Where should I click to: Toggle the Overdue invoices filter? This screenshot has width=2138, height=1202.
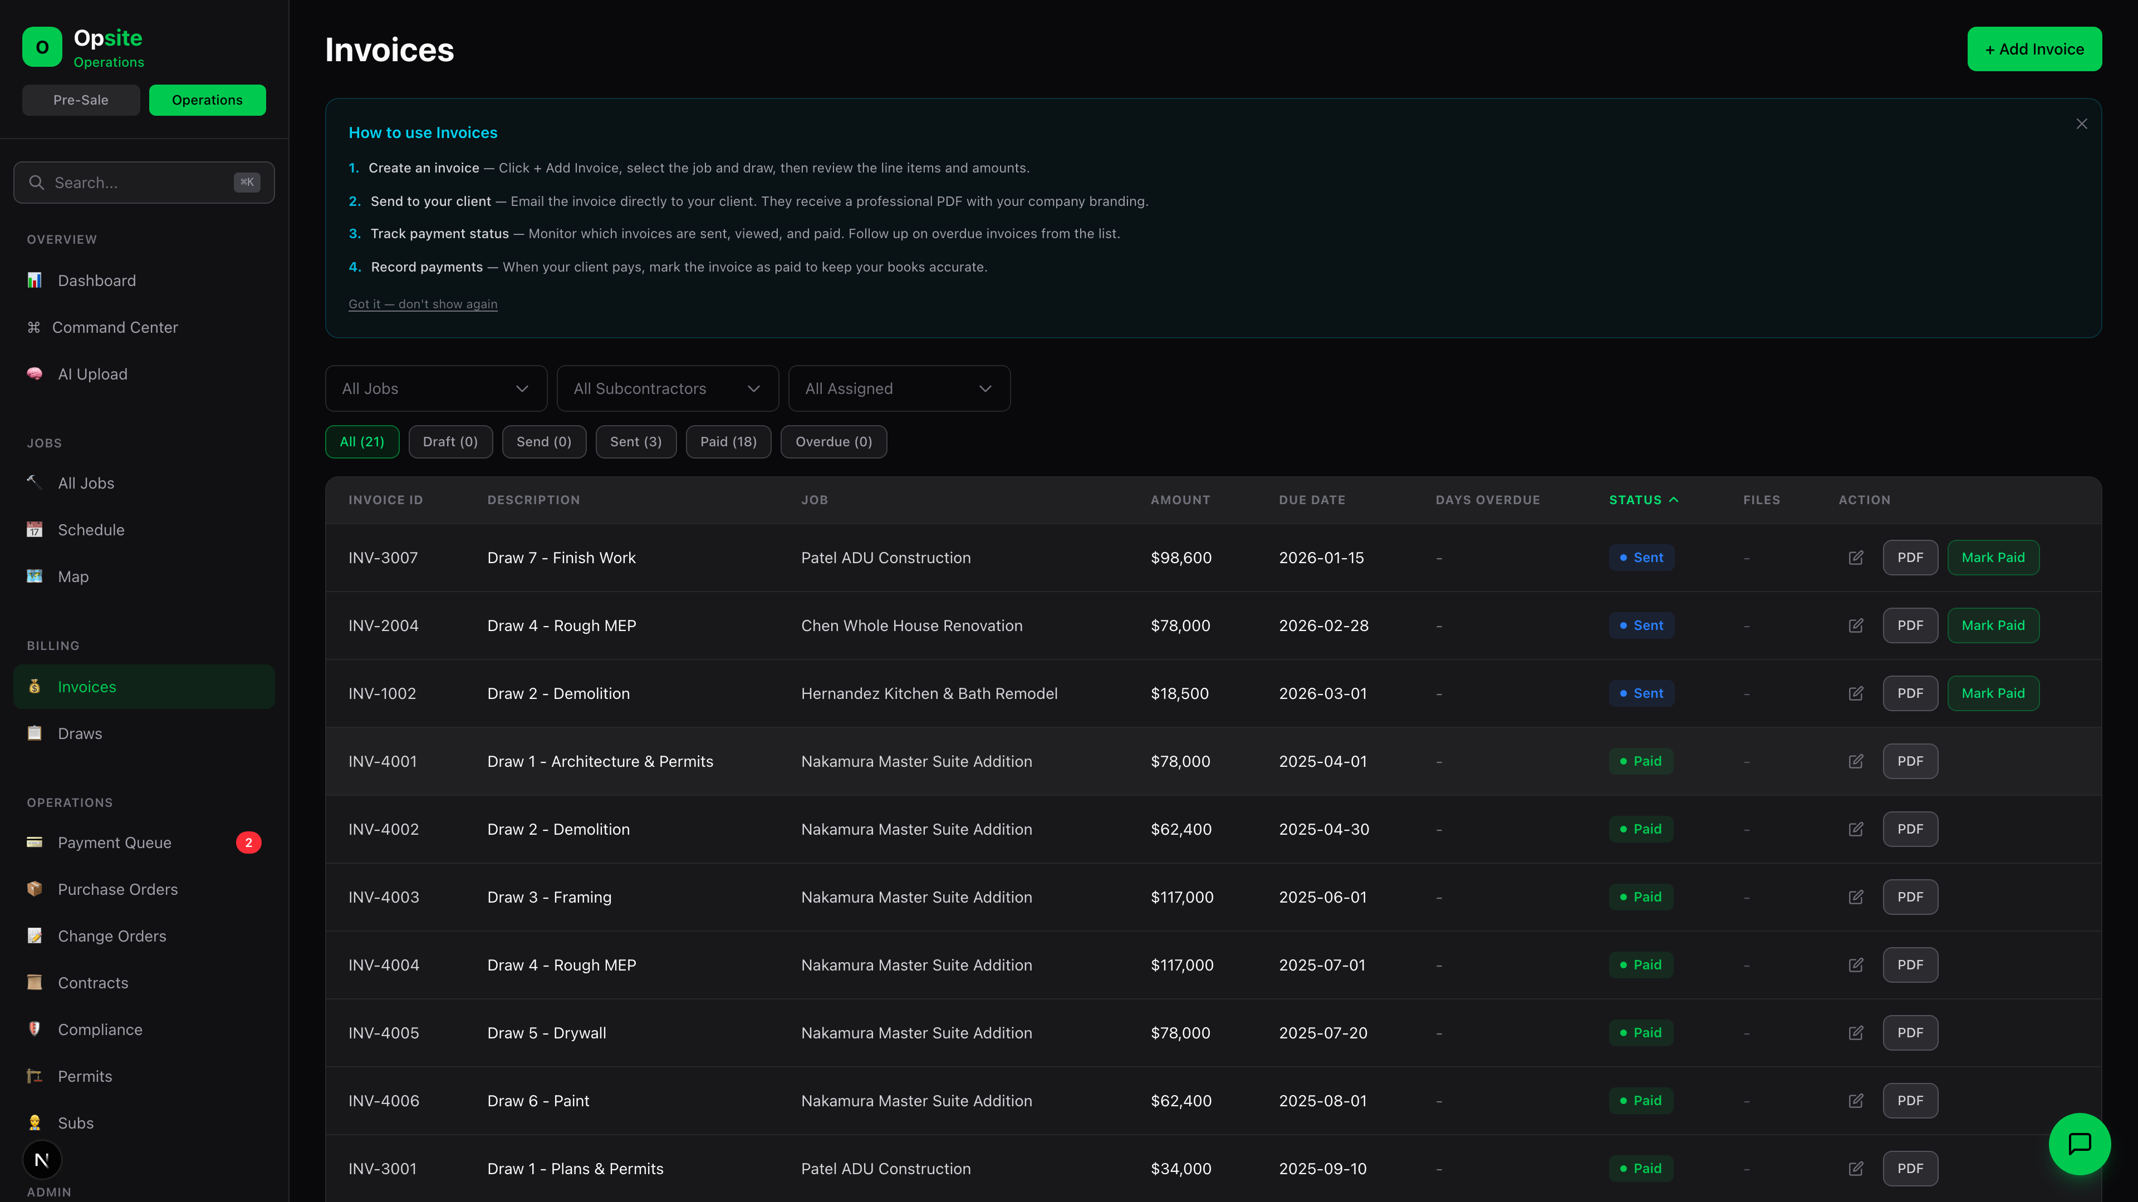(833, 441)
